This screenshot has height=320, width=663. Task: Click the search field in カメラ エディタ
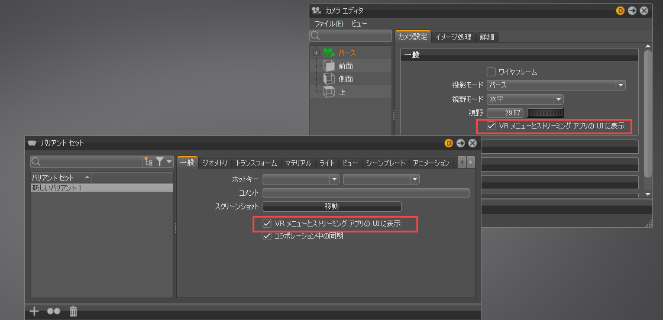pos(351,35)
